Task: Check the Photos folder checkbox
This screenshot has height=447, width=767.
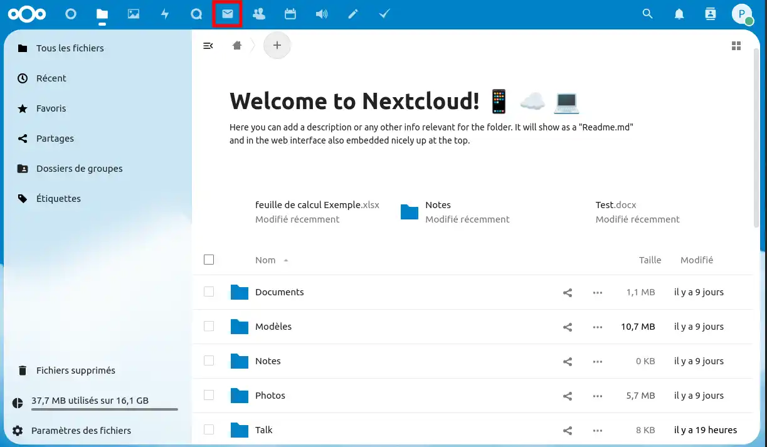Action: coord(209,395)
